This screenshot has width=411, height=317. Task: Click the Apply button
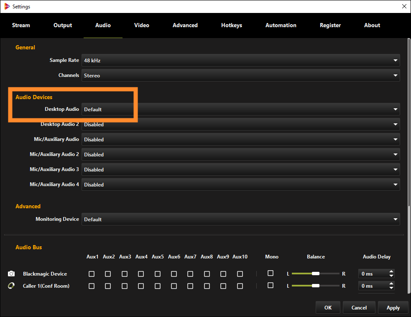[393, 307]
